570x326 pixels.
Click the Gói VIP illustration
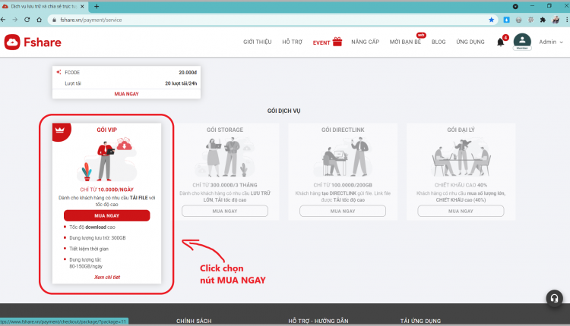click(x=106, y=159)
